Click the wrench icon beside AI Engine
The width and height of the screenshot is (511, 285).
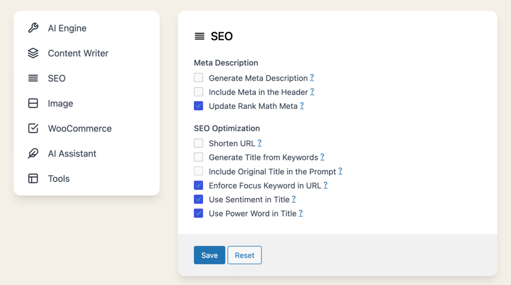coord(33,28)
